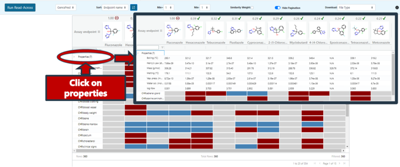Toggle the checkmark above Metconazole
Screen dimensions: 400x167
(384, 18)
